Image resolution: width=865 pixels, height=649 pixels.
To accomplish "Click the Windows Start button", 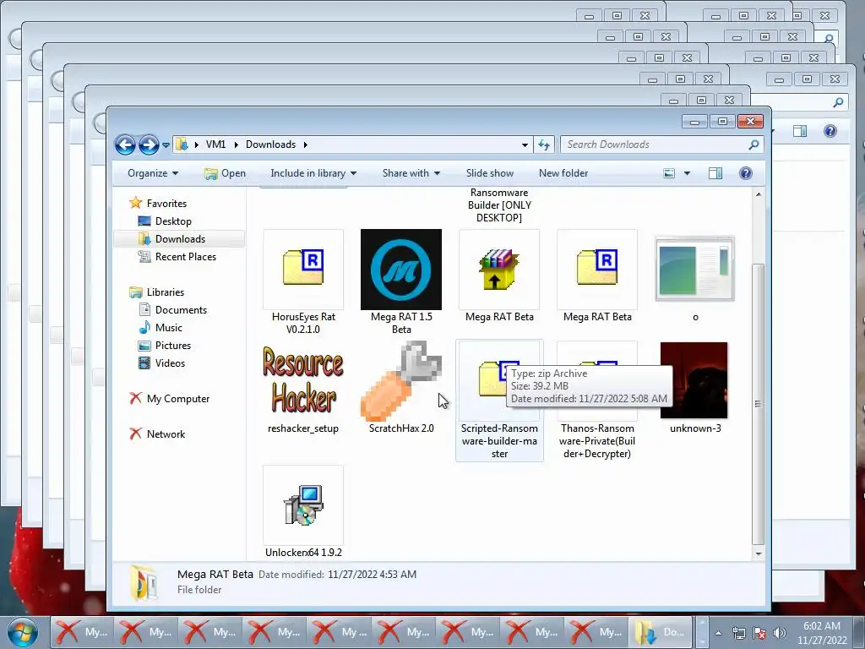I will (x=22, y=632).
